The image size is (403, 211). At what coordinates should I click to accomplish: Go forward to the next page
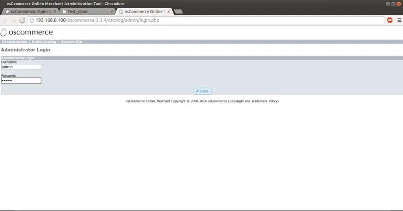pos(14,20)
